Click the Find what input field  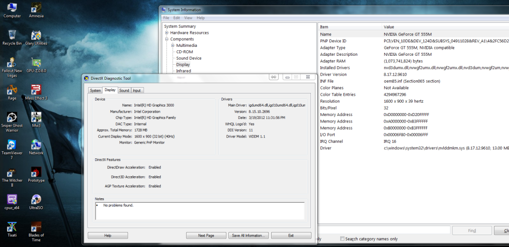[384, 230]
